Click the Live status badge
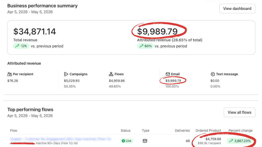 (x=126, y=141)
